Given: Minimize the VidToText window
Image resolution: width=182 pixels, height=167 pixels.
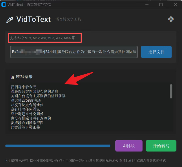Looking at the screenshot, I should tap(148, 4).
